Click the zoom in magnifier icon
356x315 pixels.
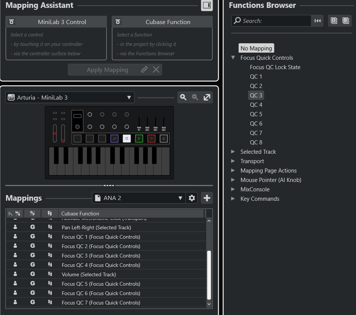click(x=183, y=97)
